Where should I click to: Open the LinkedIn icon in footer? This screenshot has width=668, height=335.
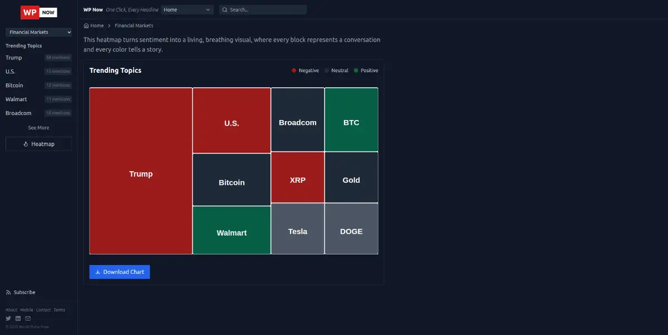click(x=18, y=318)
